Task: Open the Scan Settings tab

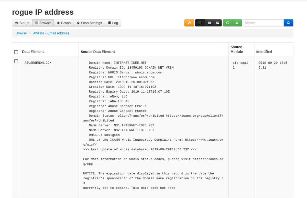Action: pyautogui.click(x=89, y=23)
